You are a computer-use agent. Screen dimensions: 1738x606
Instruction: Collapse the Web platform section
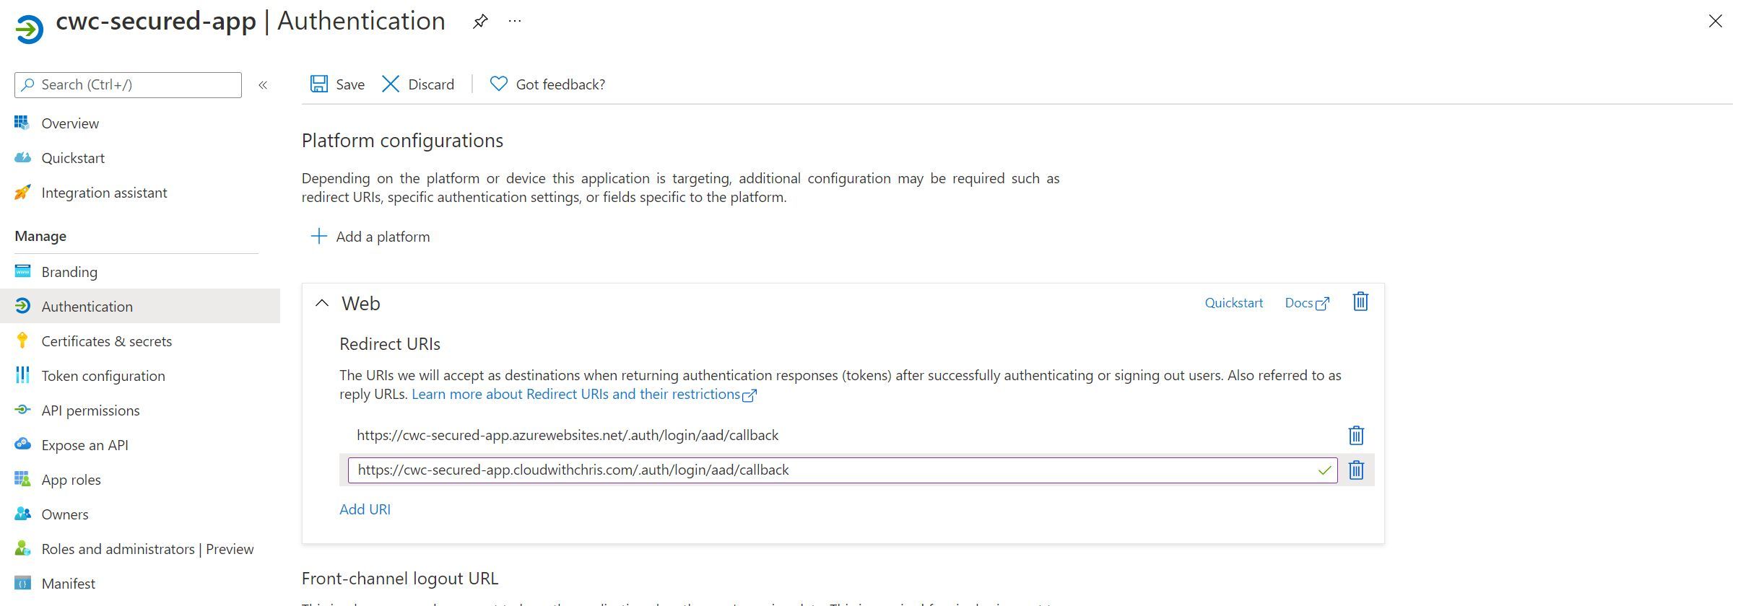322,304
